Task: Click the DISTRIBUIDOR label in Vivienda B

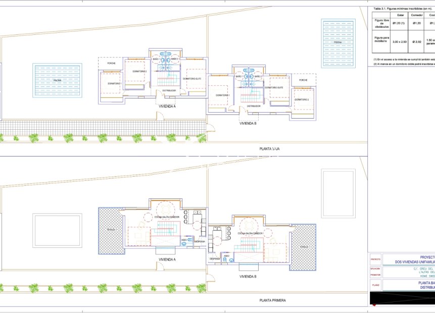Action: [x=253, y=106]
